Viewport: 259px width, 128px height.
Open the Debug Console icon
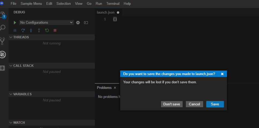click(x=86, y=23)
